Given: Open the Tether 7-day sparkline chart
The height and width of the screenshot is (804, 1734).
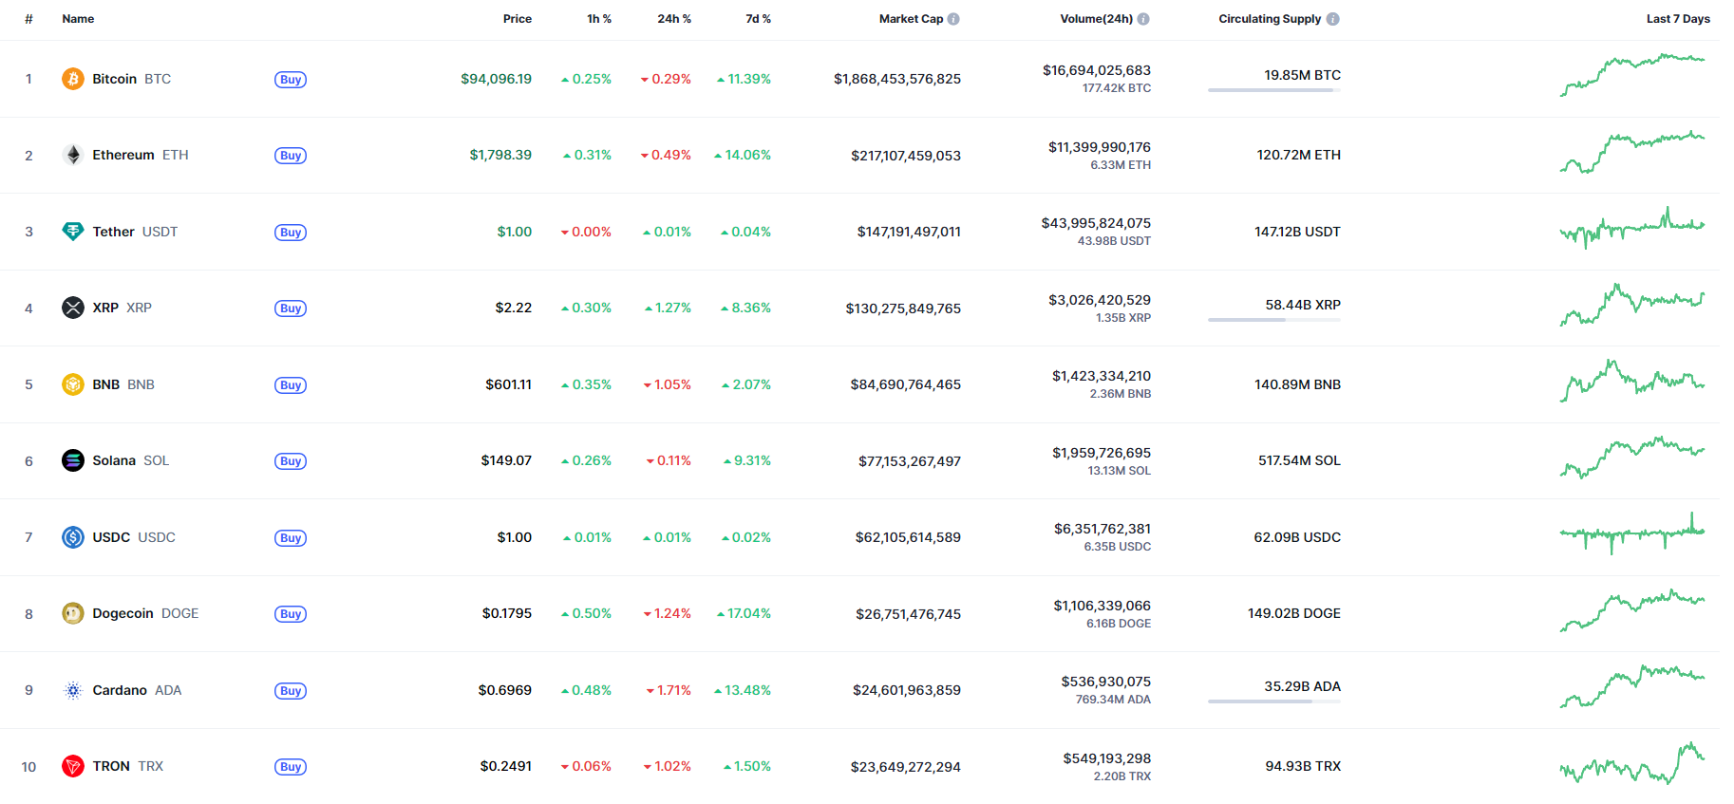Looking at the screenshot, I should point(1632,228).
